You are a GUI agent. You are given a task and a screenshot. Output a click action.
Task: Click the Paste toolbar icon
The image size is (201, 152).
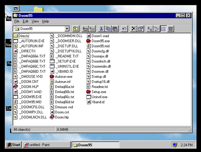(115, 29)
